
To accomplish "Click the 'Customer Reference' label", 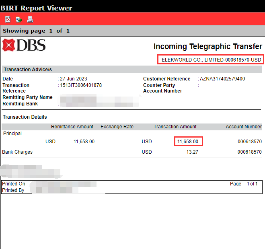I will click(x=166, y=79).
